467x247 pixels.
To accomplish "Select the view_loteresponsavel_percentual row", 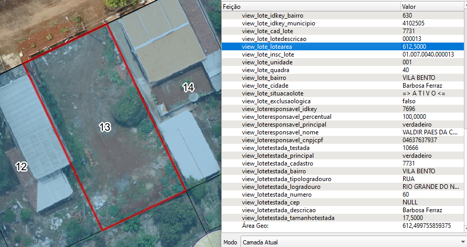I will click(343, 117).
